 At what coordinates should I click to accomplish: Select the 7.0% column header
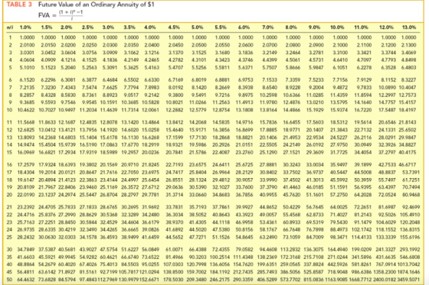(267, 28)
